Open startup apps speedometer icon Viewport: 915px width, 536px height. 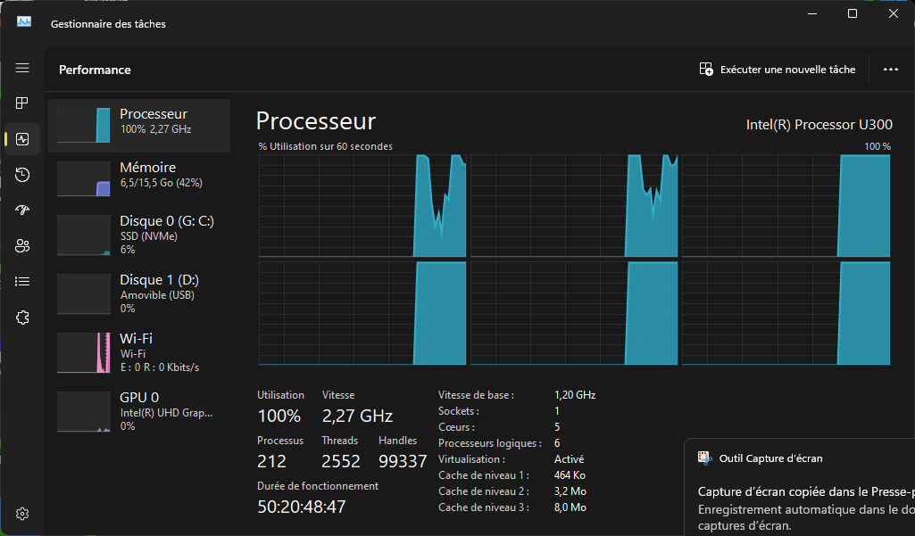[x=22, y=210]
